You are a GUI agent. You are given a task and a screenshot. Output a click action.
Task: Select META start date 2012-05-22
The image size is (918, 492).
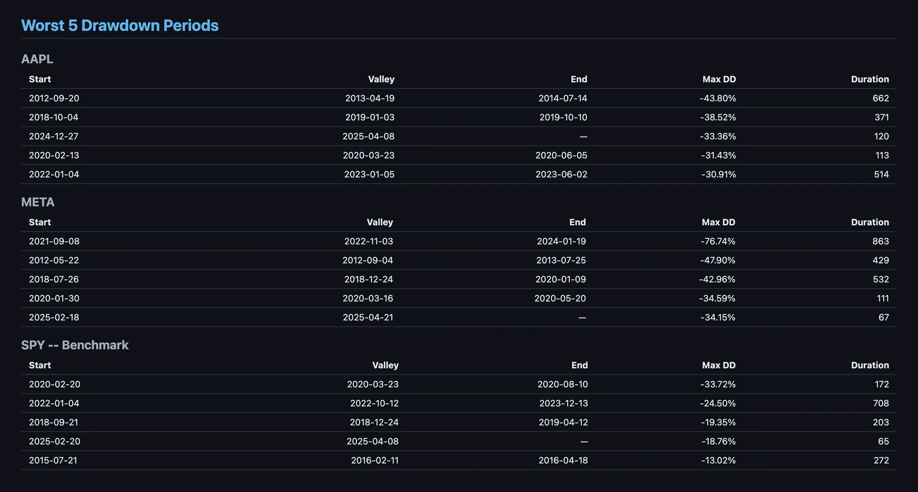[54, 260]
